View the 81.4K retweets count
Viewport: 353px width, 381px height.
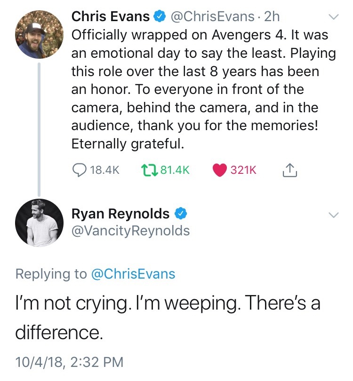175,171
